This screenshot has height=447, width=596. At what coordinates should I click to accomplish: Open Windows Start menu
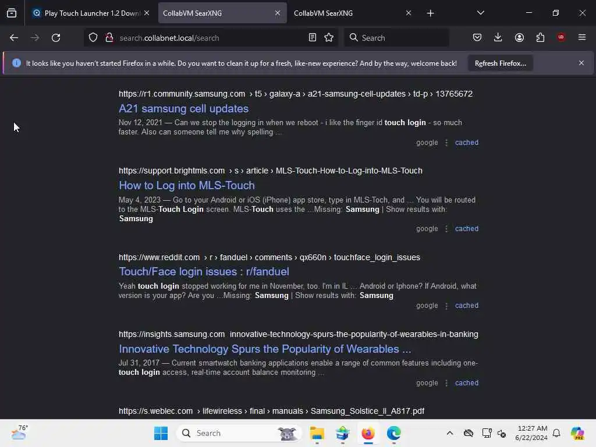pyautogui.click(x=161, y=433)
